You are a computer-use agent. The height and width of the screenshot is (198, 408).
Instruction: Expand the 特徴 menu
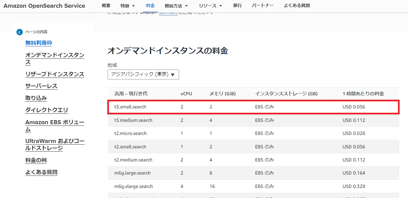128,6
